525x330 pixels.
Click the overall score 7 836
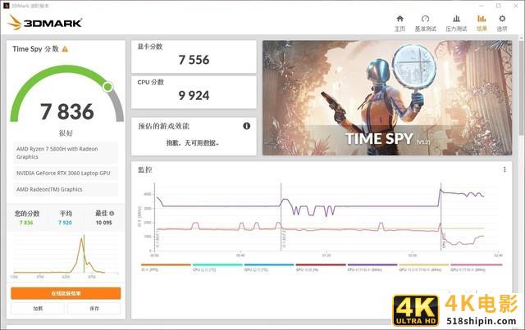[x=67, y=111]
